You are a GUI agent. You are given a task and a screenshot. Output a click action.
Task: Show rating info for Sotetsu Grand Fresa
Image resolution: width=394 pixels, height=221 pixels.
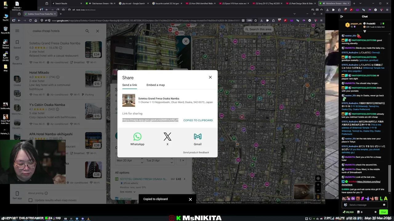(61, 48)
